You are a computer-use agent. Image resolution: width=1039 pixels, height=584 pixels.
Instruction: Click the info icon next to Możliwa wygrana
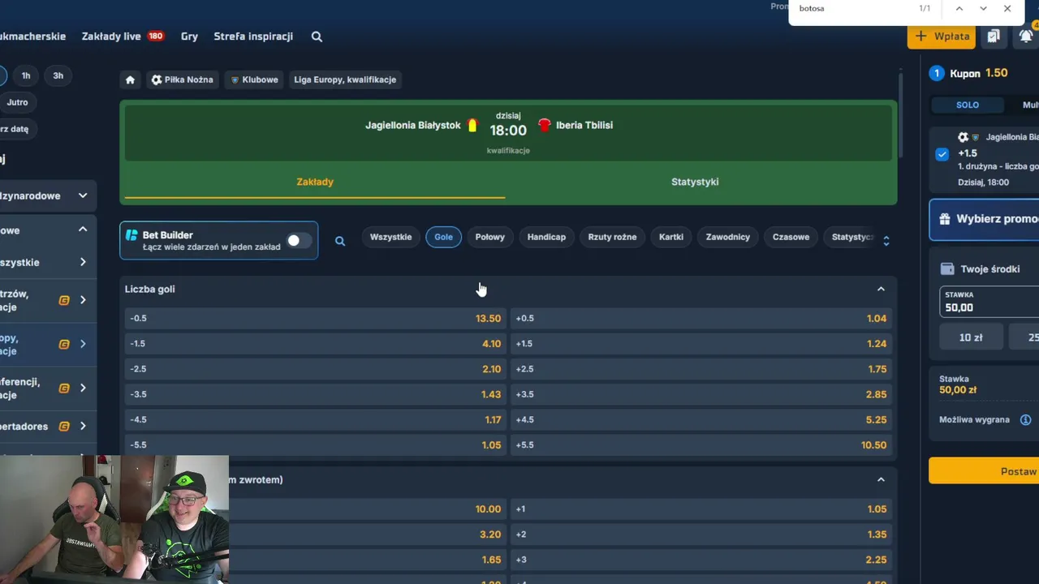coord(1025,419)
